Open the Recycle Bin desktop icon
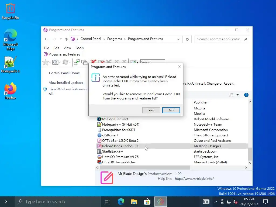This screenshot has width=276, height=207. click(10, 11)
